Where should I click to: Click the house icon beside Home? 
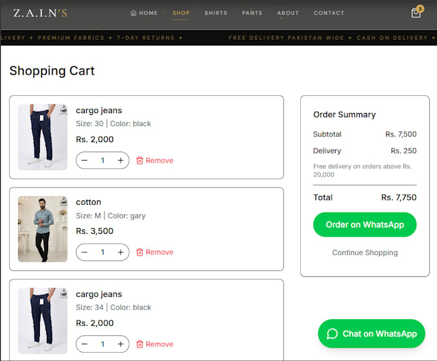(134, 13)
